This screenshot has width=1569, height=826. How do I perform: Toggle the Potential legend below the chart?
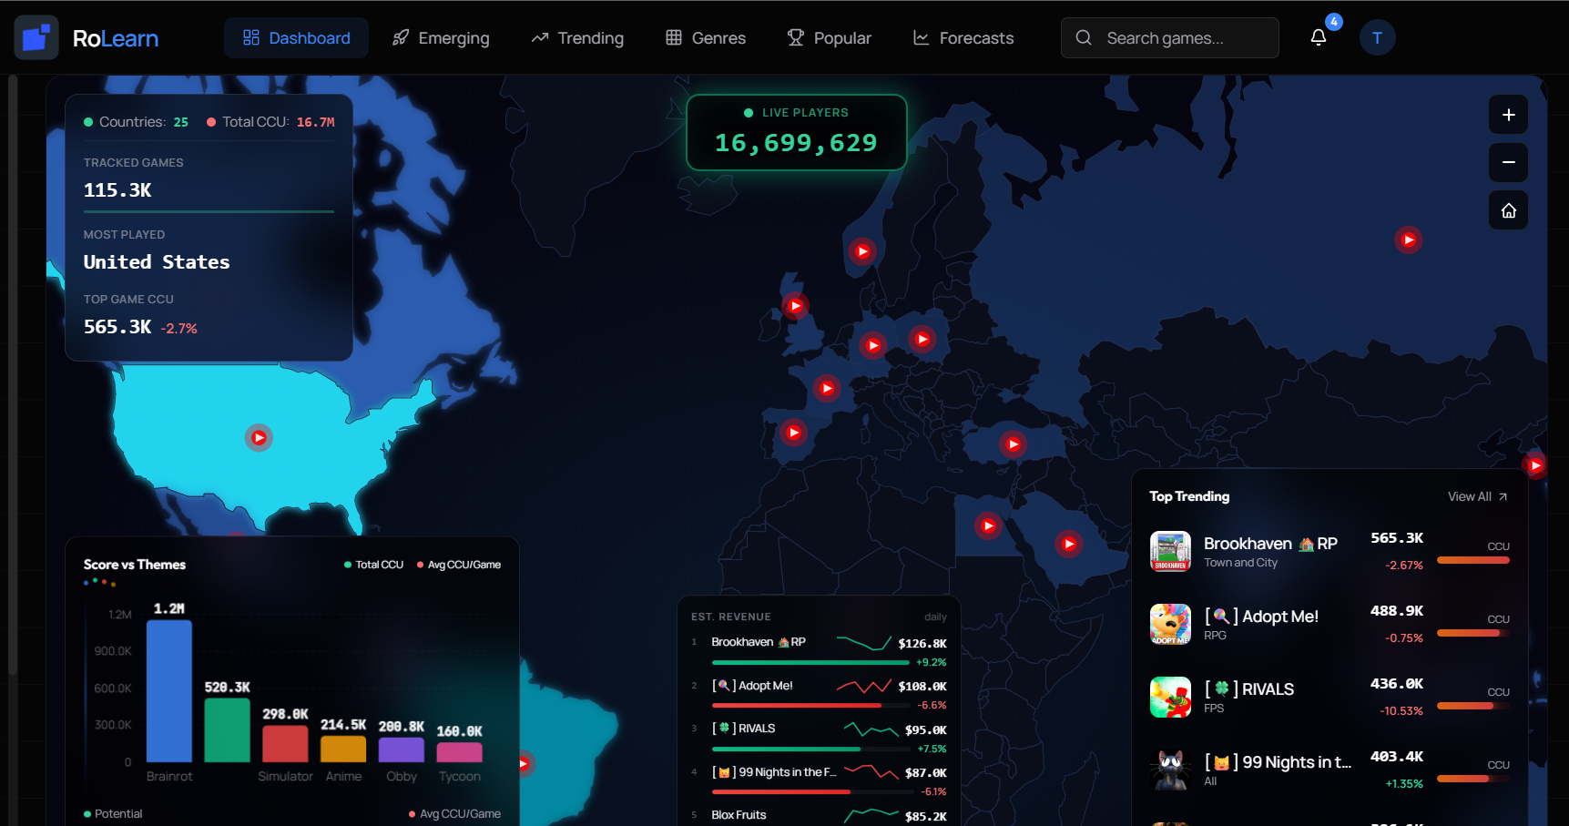114,813
